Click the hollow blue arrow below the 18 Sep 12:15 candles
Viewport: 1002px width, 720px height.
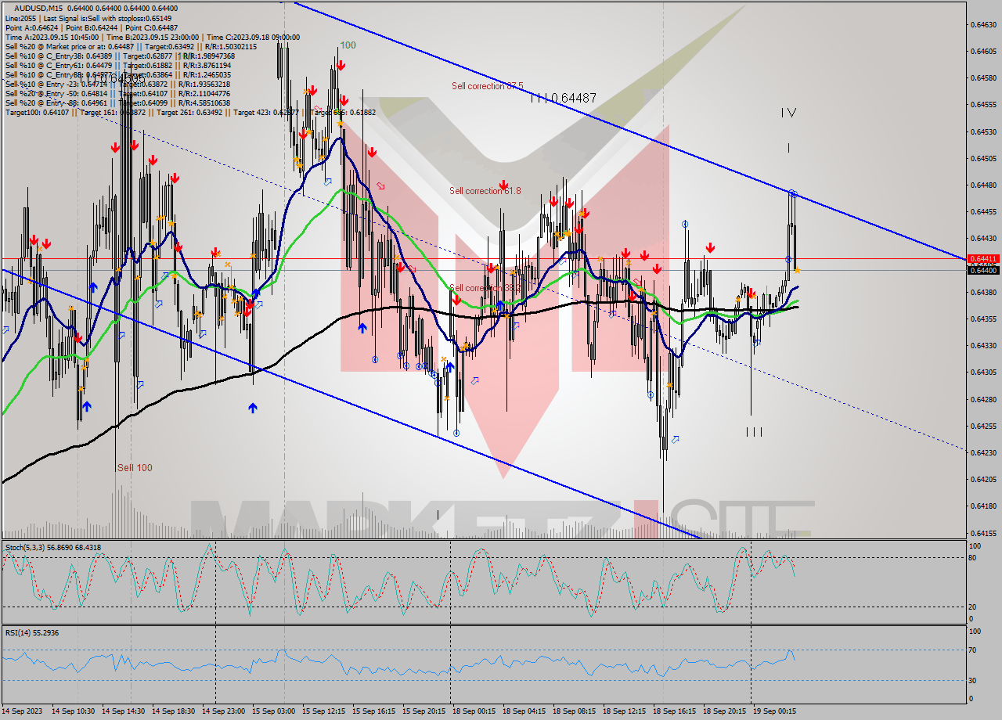[x=614, y=313]
